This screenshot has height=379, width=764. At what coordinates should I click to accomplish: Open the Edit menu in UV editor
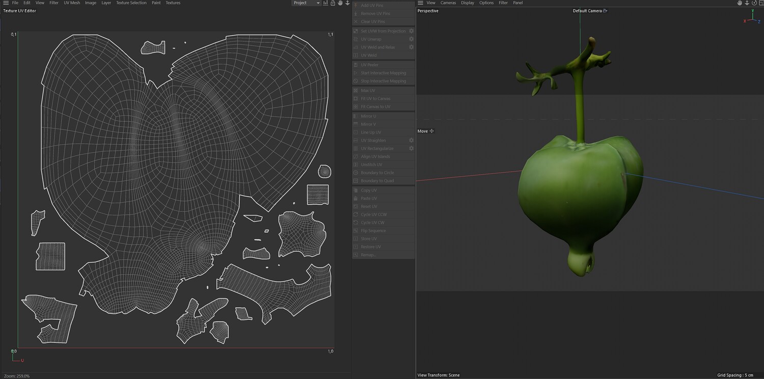click(x=27, y=3)
